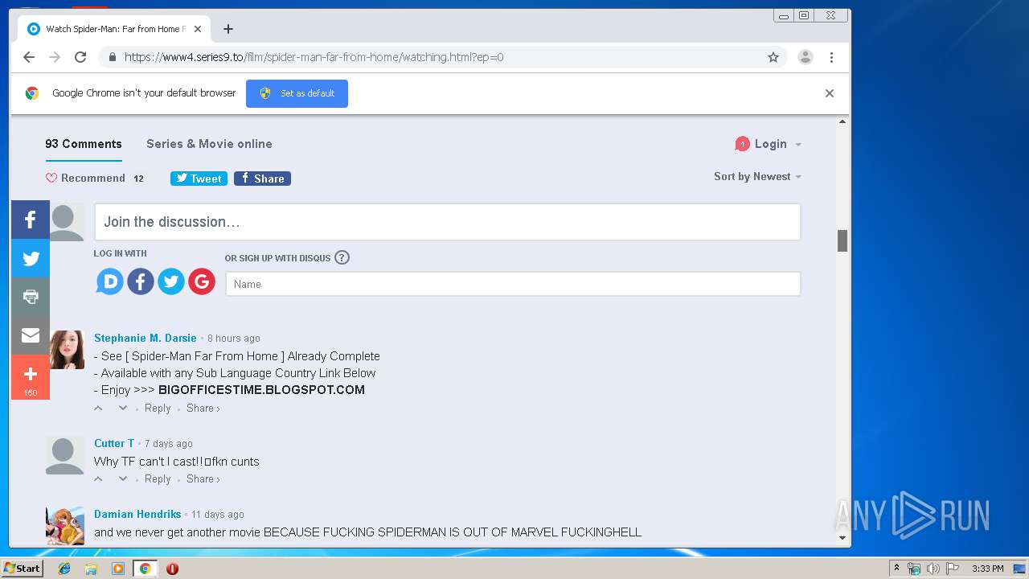Share via sidebar Facebook icon
The height and width of the screenshot is (579, 1029).
(x=31, y=220)
